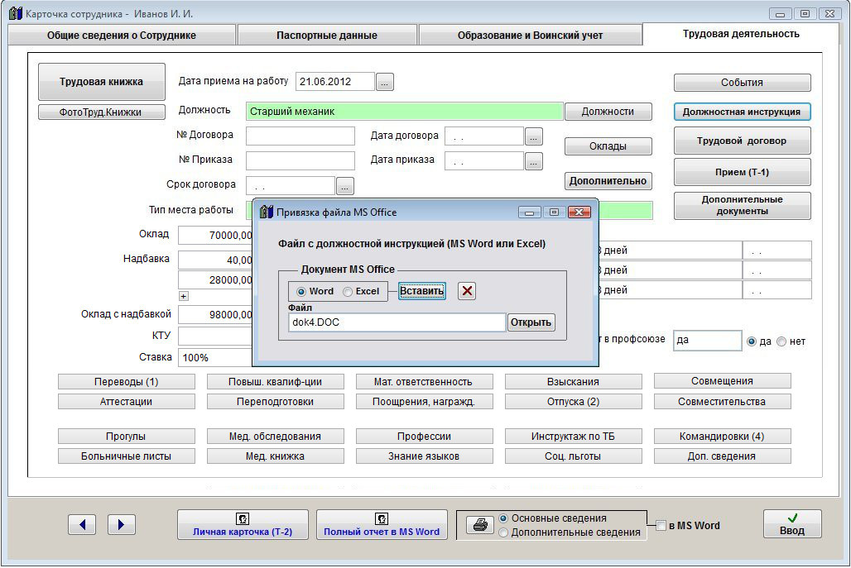Open Образование и Воинский учет tab
Viewport: 851px width, 568px height.
pyautogui.click(x=530, y=36)
